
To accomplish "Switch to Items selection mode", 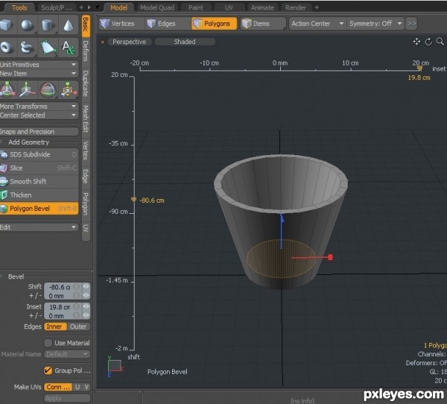I will click(263, 23).
